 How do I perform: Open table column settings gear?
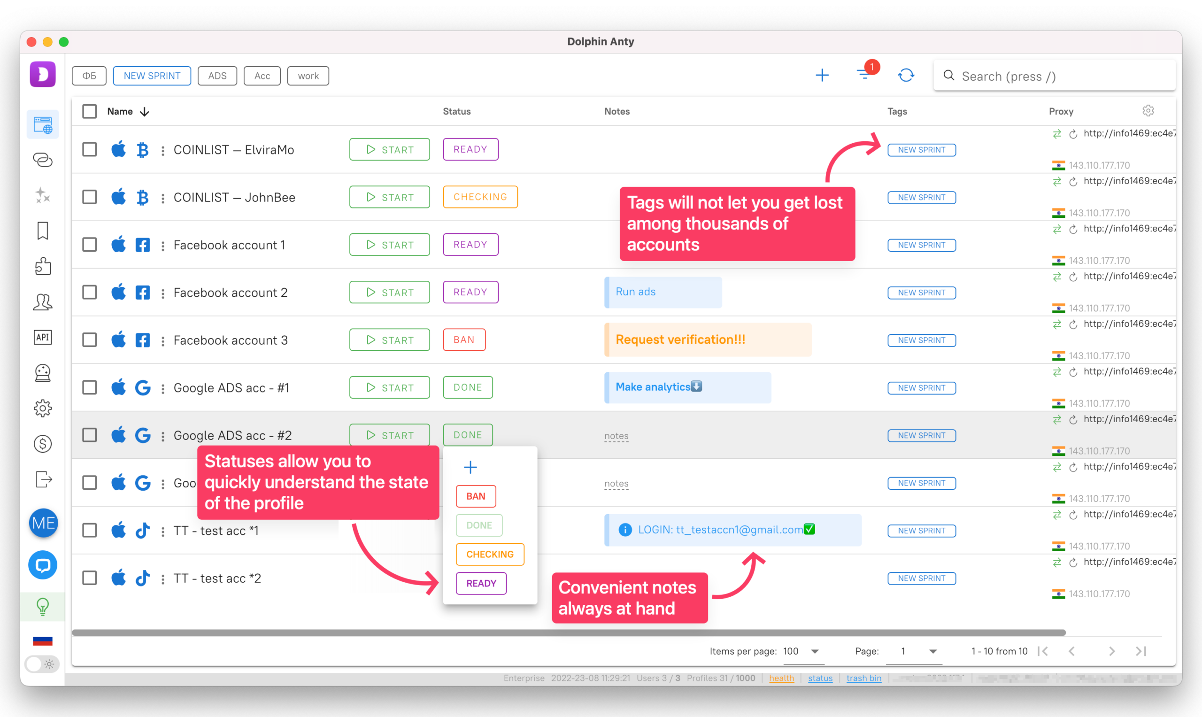click(x=1148, y=111)
